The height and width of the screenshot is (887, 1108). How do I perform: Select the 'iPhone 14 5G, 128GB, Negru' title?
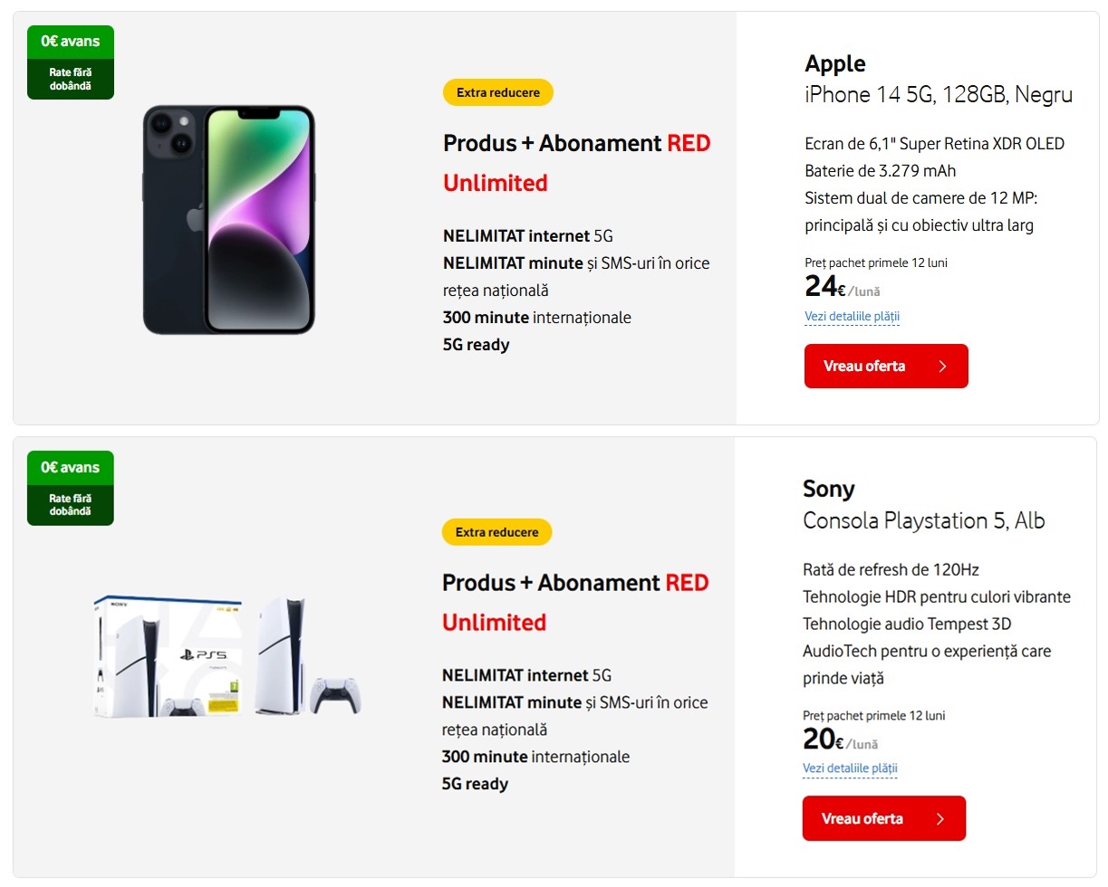pyautogui.click(x=939, y=95)
